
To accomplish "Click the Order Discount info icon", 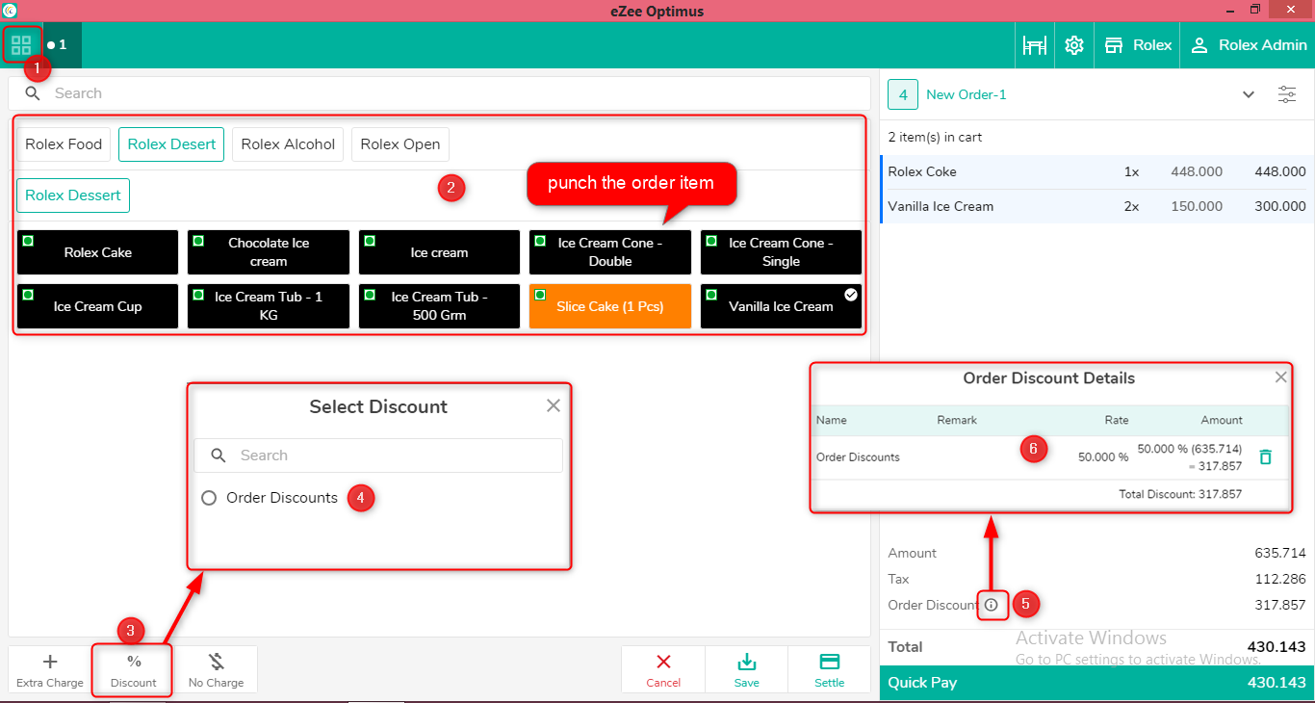I will (x=992, y=605).
